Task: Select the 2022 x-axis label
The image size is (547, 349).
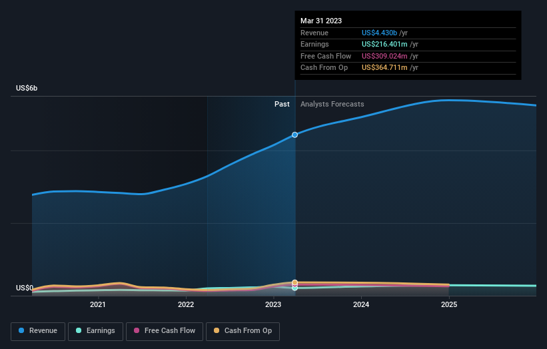Action: [x=186, y=304]
